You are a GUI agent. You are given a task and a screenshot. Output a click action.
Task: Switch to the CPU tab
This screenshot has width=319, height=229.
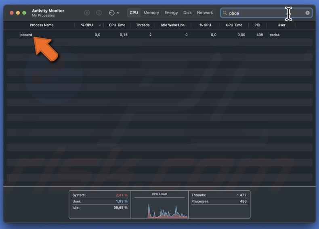tap(134, 13)
